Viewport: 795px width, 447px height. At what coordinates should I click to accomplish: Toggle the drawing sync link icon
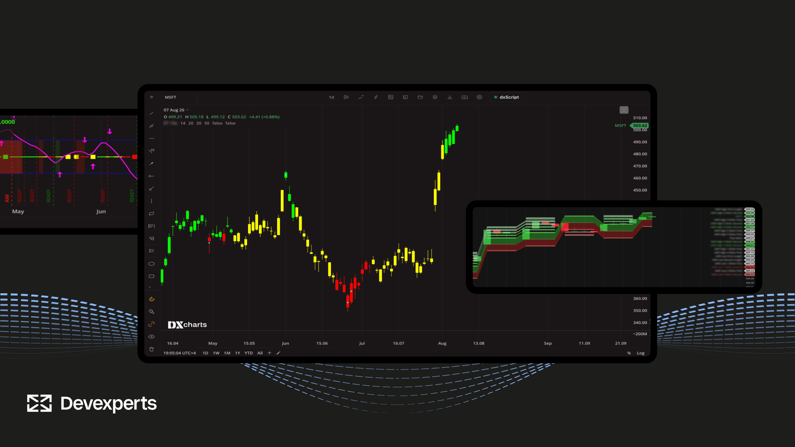pos(152,324)
